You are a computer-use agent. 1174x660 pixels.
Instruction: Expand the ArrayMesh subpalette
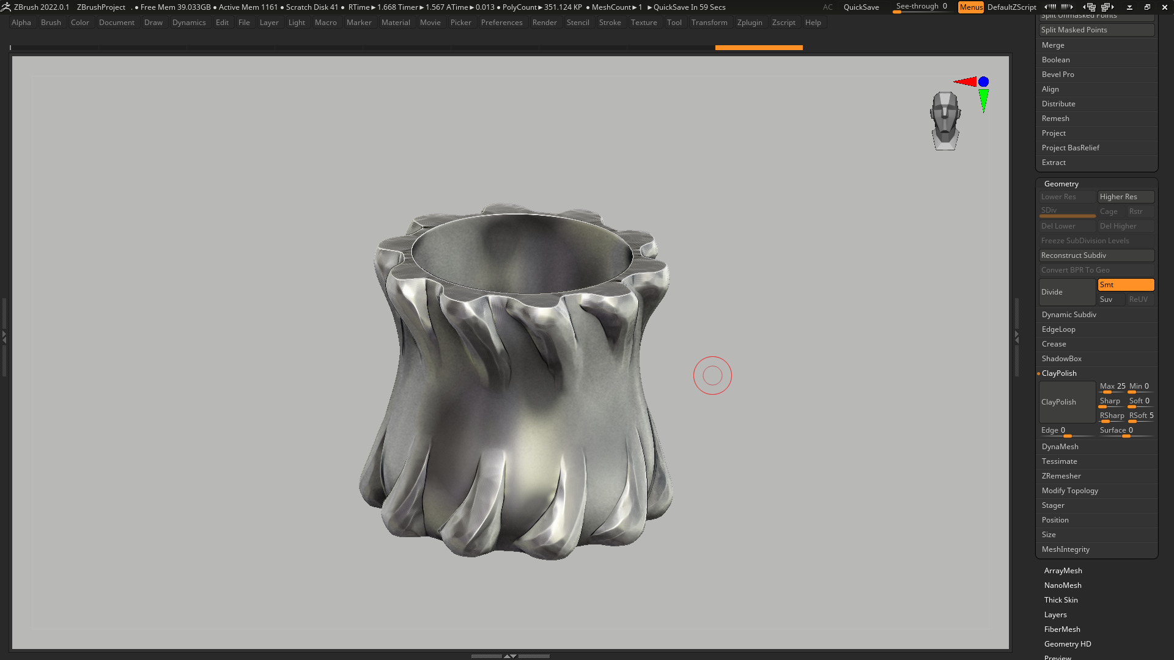point(1063,571)
